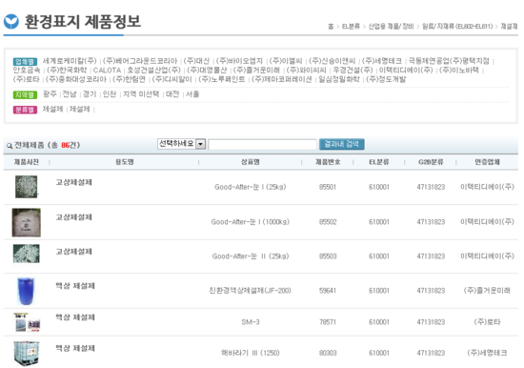Filter by company (주)대신
This screenshot has width=524, height=368.
pos(196,61)
